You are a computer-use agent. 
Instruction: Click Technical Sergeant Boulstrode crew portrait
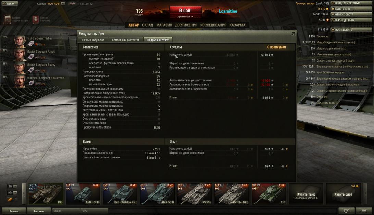tap(20, 80)
